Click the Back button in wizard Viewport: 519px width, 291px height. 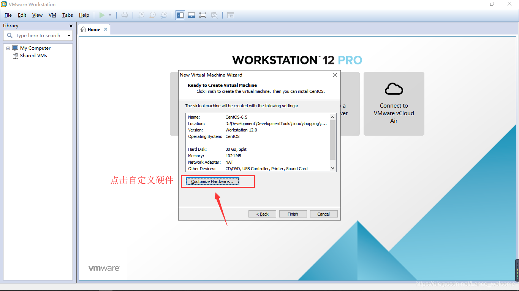pyautogui.click(x=262, y=214)
